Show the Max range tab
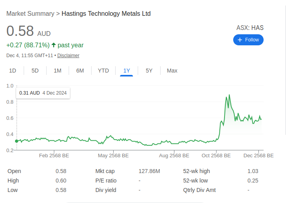 [172, 71]
